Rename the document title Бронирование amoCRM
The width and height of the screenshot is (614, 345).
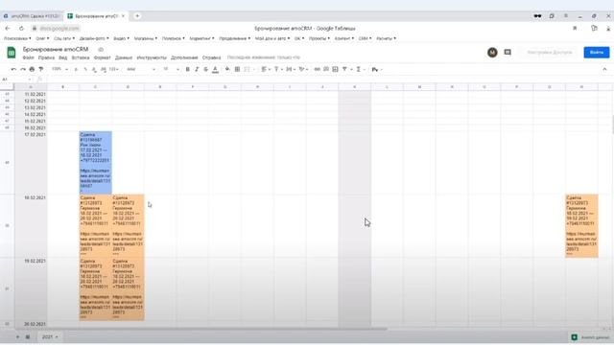click(x=56, y=49)
